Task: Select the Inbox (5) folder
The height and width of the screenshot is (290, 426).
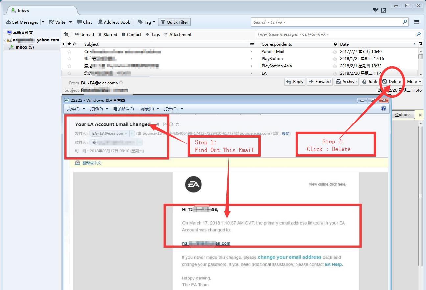Action: pos(32,47)
